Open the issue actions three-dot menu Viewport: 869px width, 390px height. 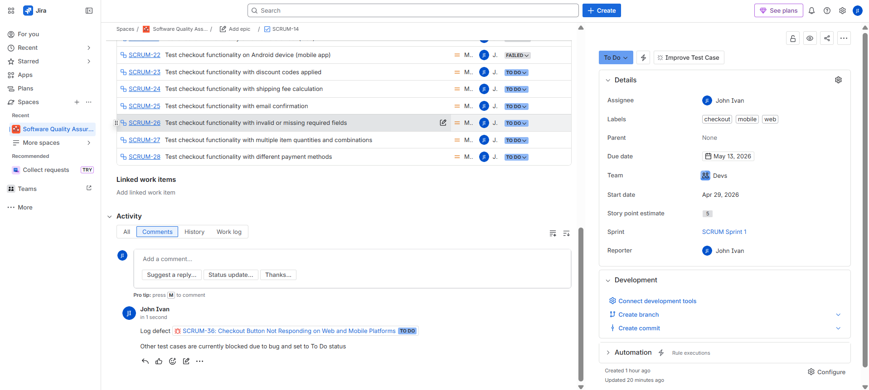point(844,38)
